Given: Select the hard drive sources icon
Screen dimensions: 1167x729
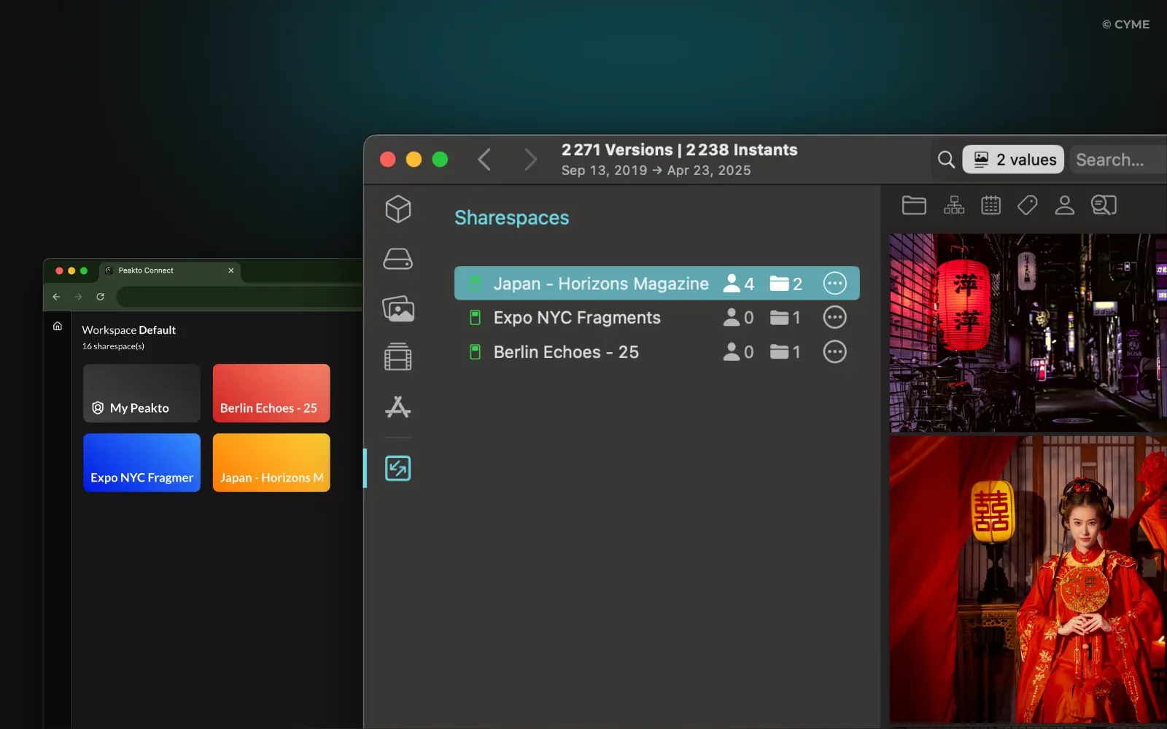Looking at the screenshot, I should pyautogui.click(x=398, y=259).
